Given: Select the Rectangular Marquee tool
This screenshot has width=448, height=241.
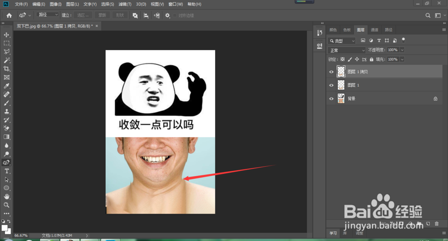Looking at the screenshot, I should 6,43.
